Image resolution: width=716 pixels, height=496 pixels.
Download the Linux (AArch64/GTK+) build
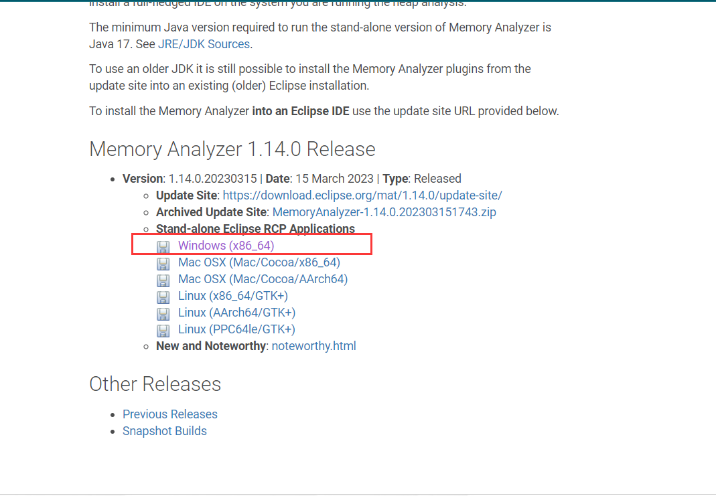236,313
